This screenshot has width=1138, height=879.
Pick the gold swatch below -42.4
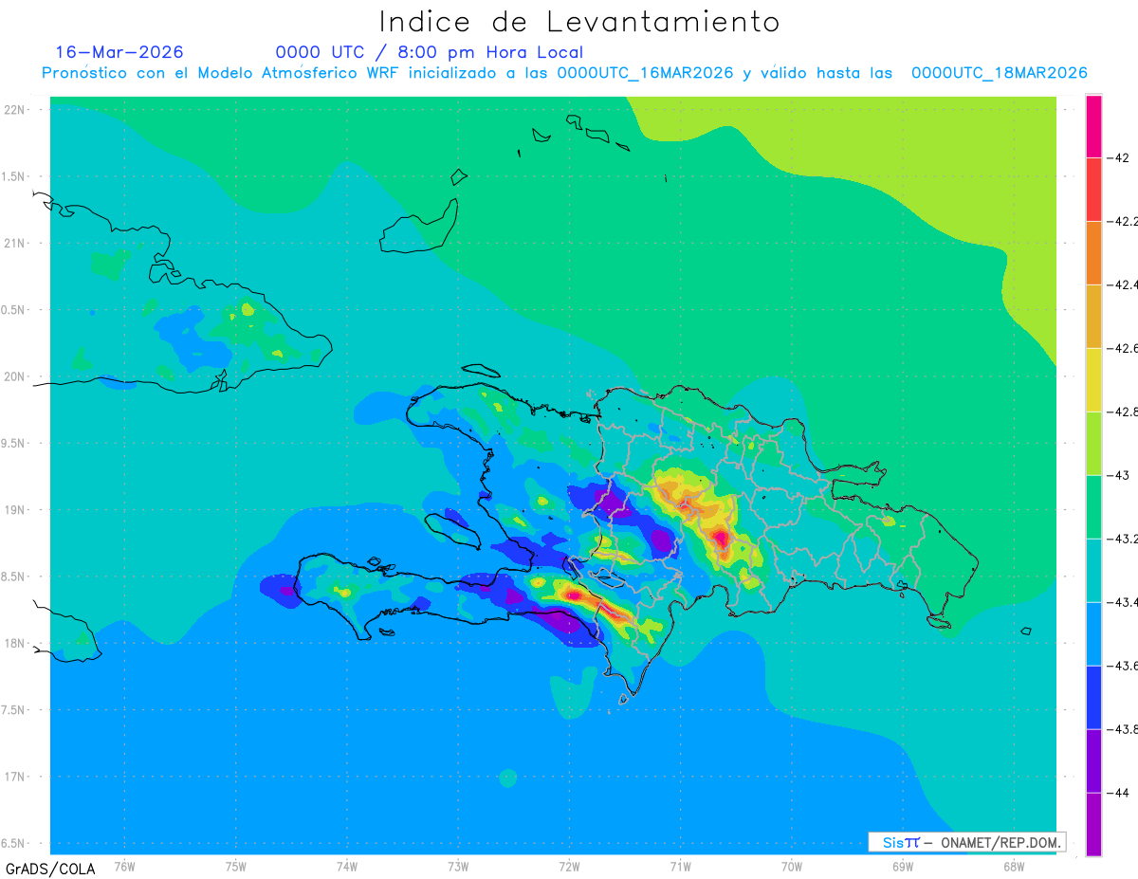(x=1093, y=316)
